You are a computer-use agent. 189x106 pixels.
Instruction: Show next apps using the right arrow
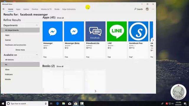[153, 40]
